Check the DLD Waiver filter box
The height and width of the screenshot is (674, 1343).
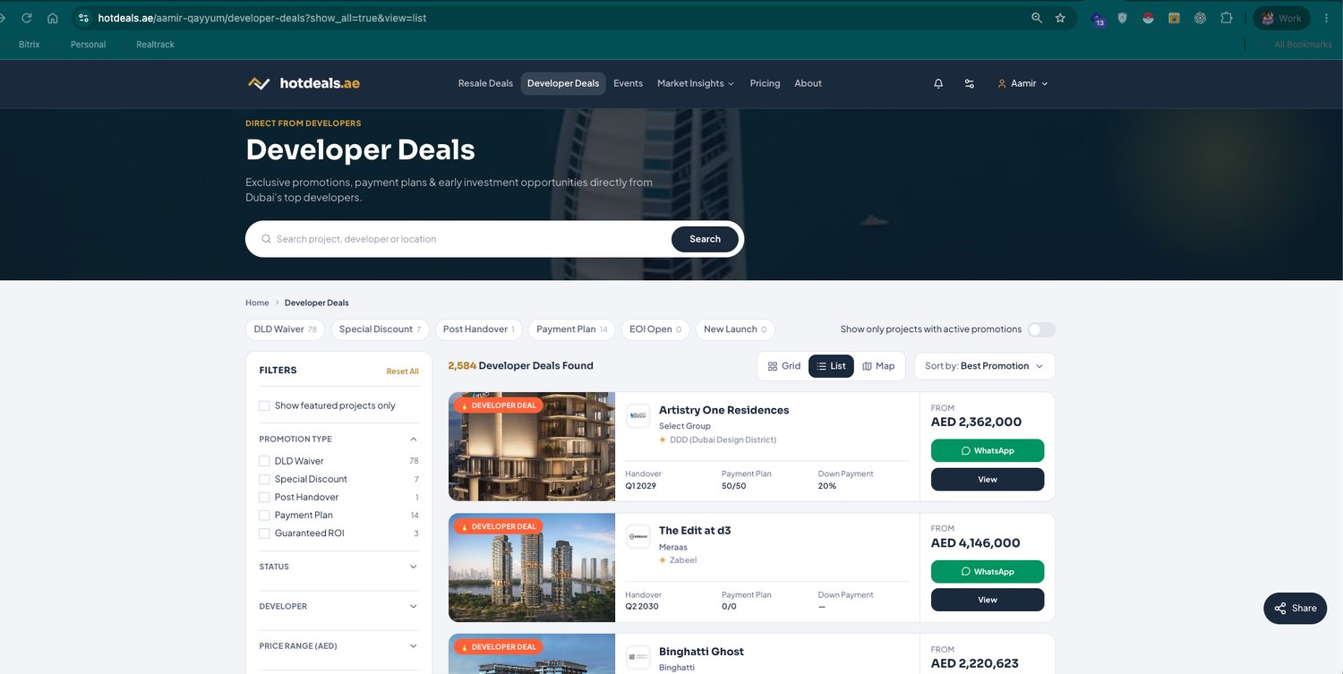(x=264, y=461)
